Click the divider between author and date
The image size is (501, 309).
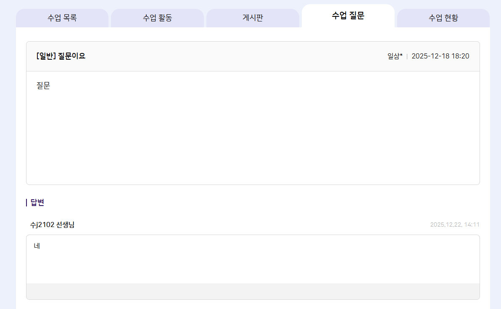(407, 56)
